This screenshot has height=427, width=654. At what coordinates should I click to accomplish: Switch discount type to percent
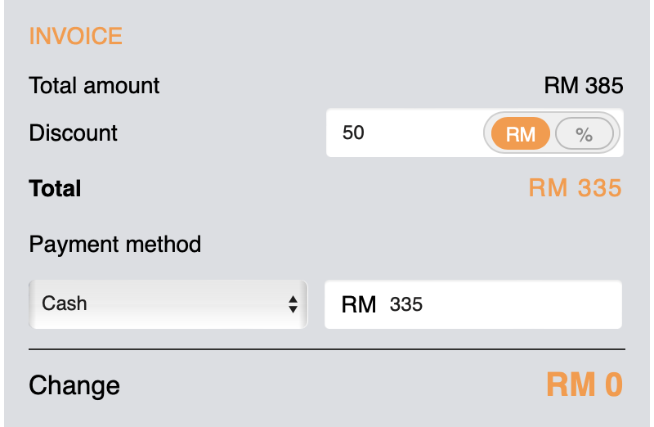pyautogui.click(x=584, y=134)
